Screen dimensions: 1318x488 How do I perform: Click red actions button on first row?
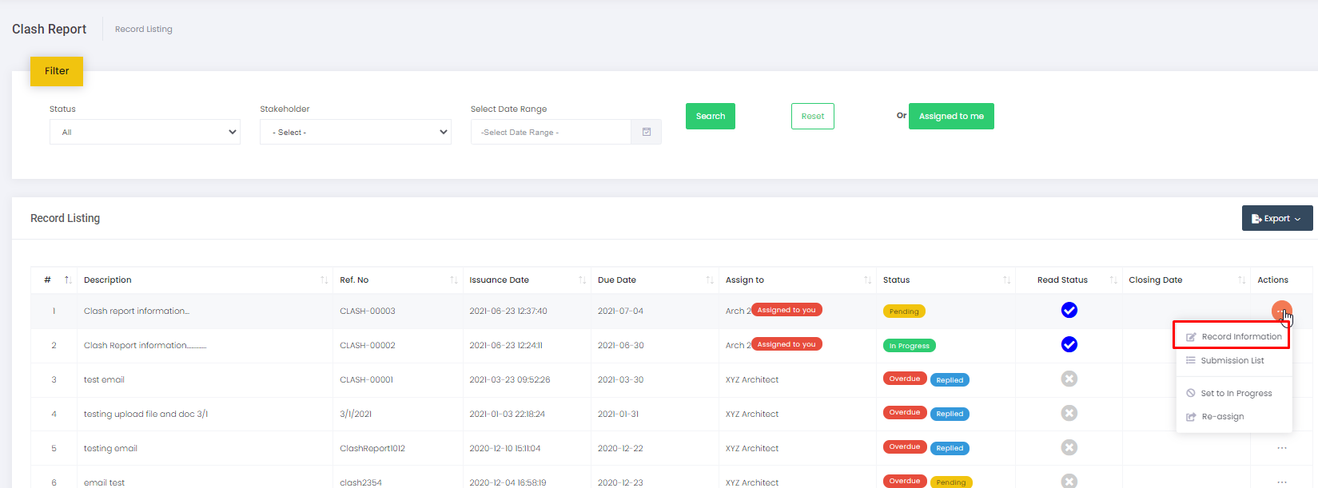1280,310
